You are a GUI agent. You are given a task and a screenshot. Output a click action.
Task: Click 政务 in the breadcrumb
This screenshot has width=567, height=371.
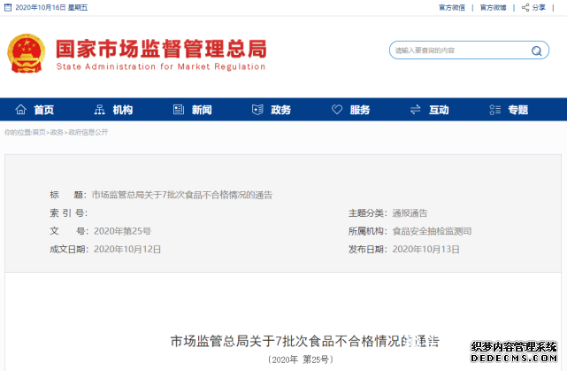(57, 133)
